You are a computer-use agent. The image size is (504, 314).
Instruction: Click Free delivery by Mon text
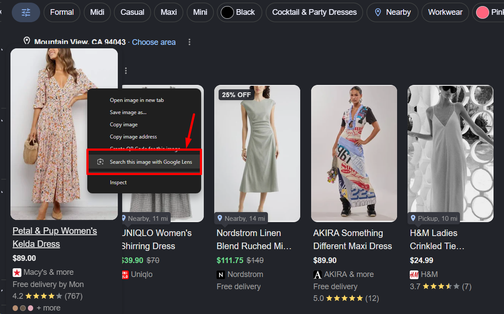click(x=48, y=284)
